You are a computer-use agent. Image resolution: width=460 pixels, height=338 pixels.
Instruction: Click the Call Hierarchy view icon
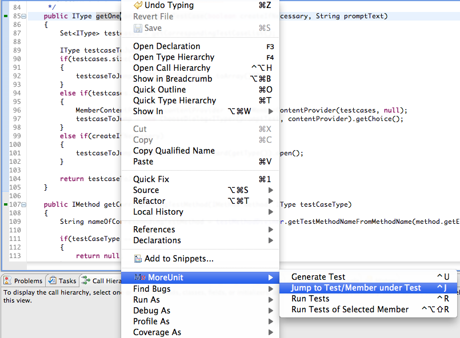[86, 280]
